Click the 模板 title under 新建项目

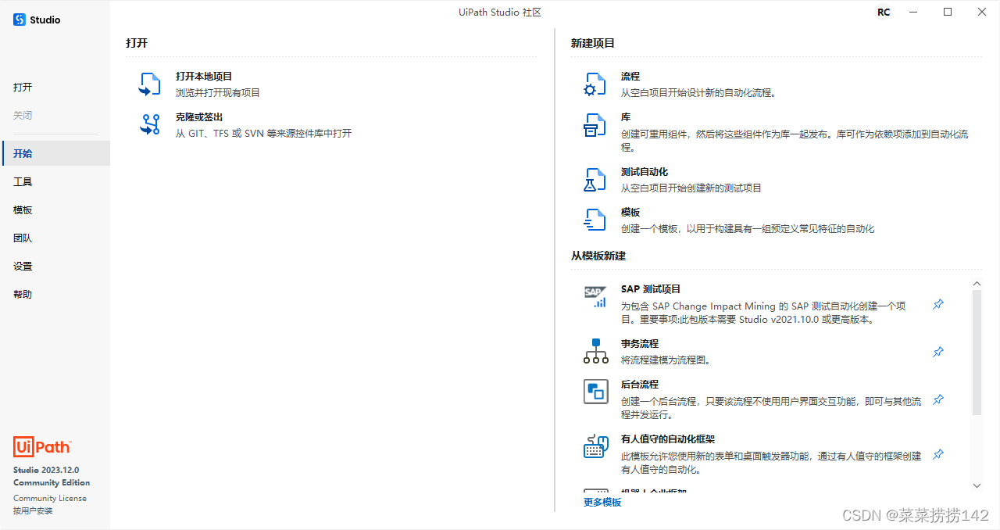[630, 213]
